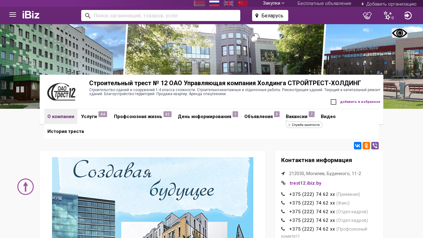Image resolution: width=423 pixels, height=238 pixels.
Task: Click the login arrow icon
Action: click(408, 15)
